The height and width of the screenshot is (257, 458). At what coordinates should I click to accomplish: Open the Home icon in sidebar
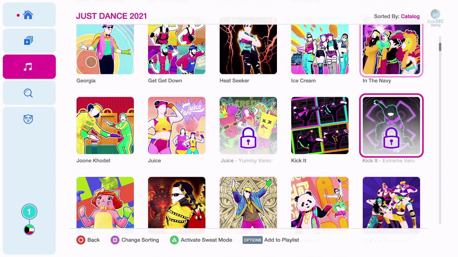[28, 15]
